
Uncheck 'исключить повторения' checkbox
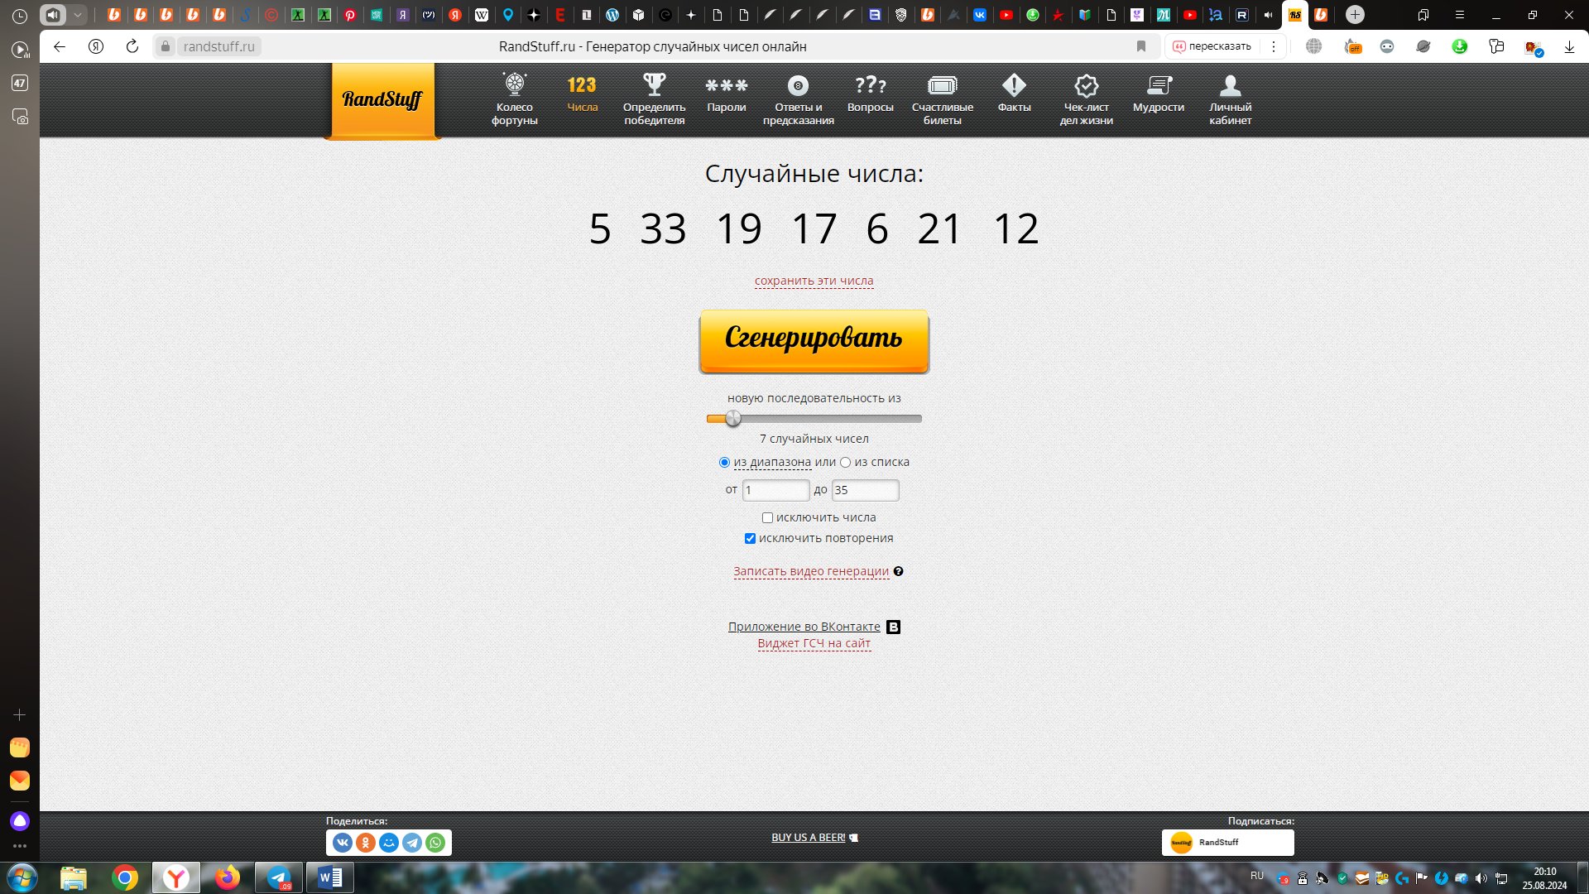point(750,539)
